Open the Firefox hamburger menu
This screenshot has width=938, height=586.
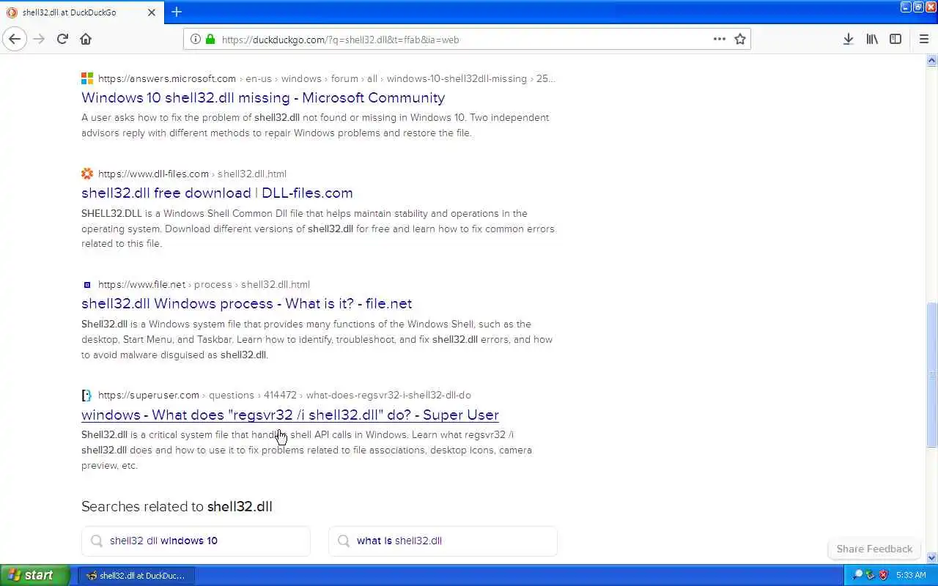(x=923, y=39)
